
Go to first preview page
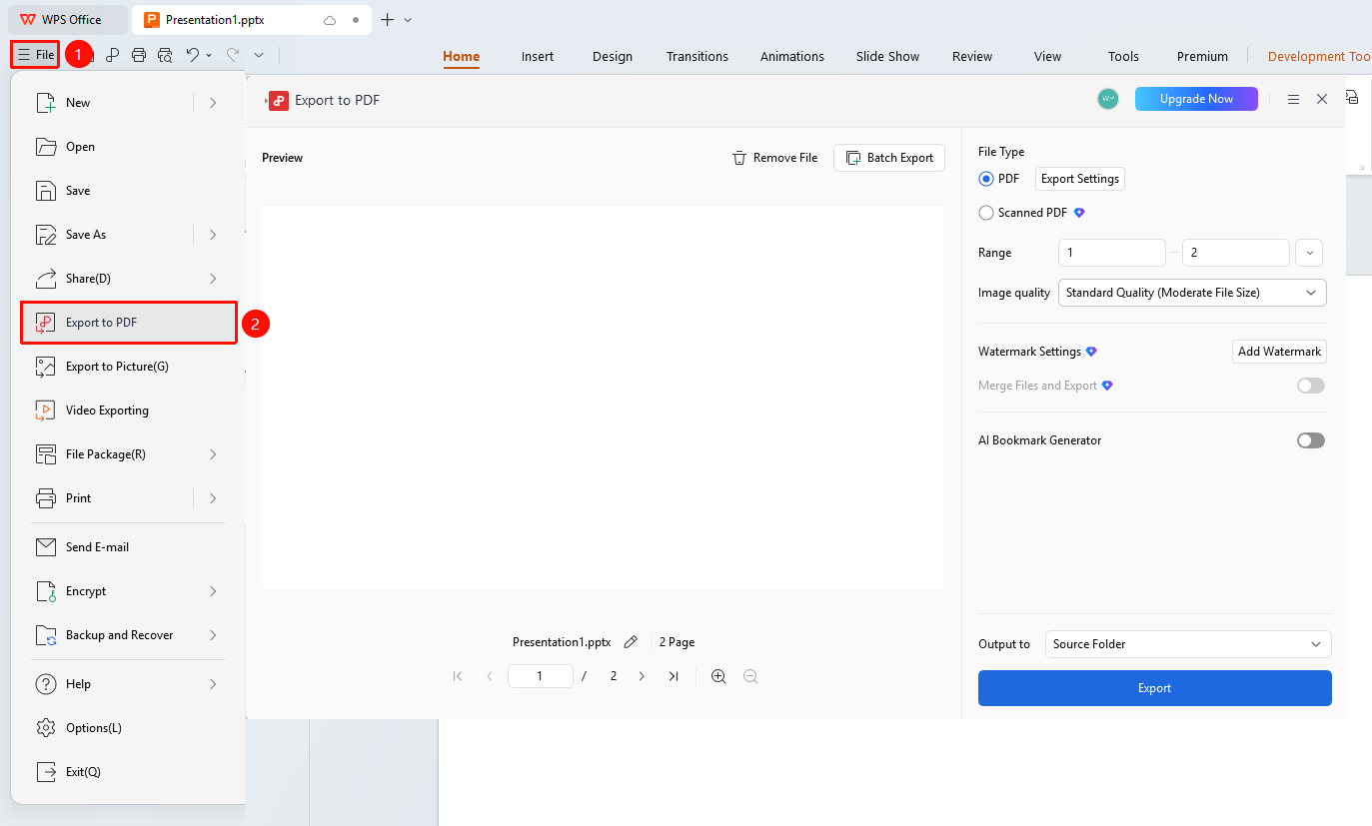point(458,676)
